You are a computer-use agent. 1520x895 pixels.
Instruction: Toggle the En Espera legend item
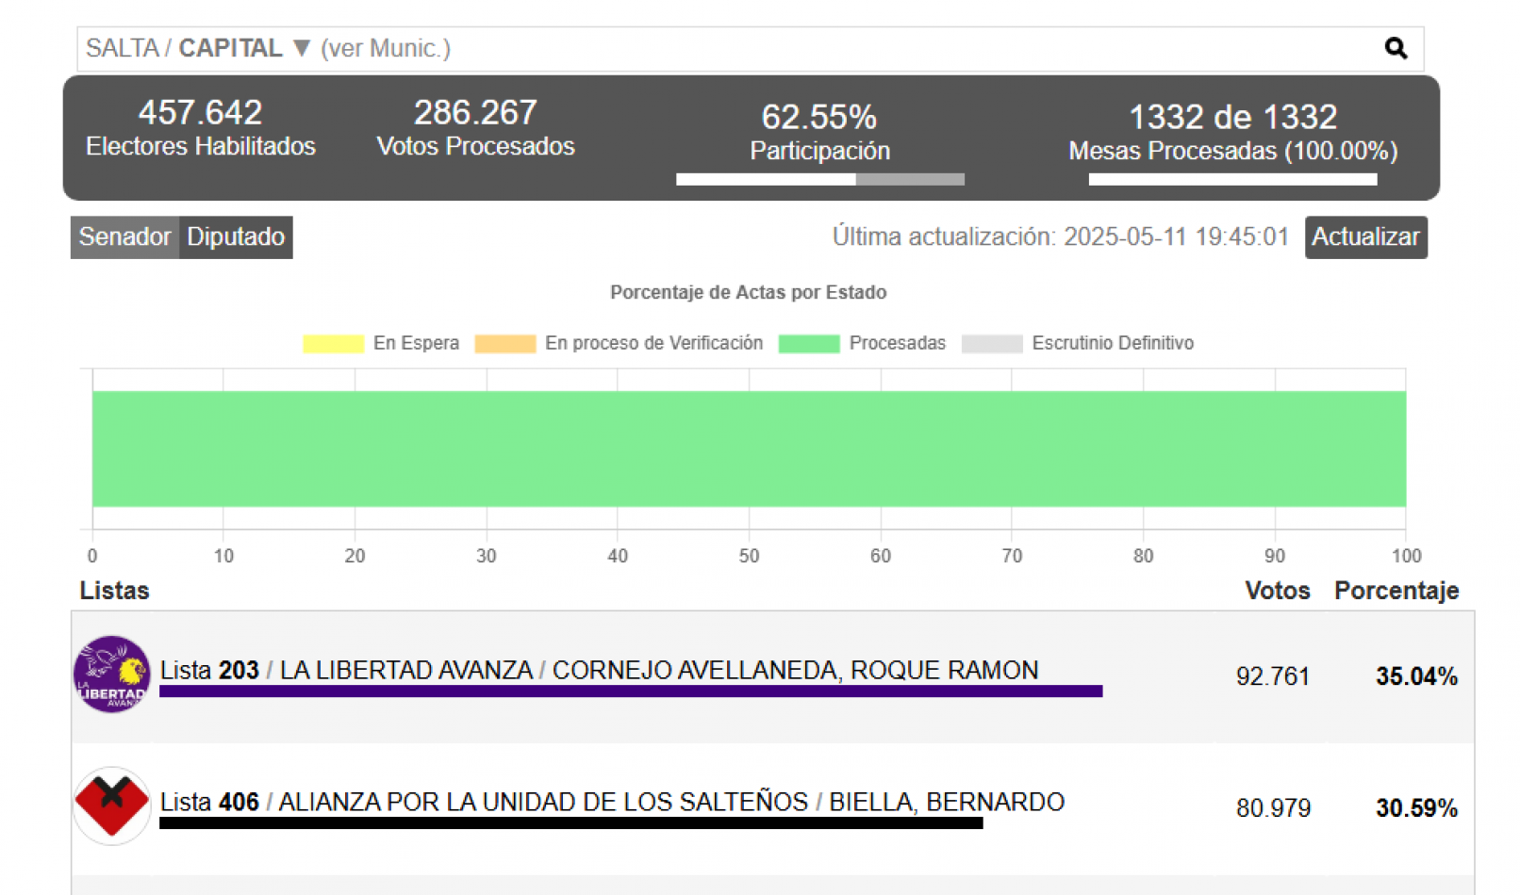pyautogui.click(x=381, y=343)
